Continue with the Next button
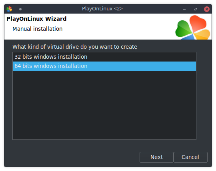Image resolution: width=216 pixels, height=171 pixels. pyautogui.click(x=156, y=157)
